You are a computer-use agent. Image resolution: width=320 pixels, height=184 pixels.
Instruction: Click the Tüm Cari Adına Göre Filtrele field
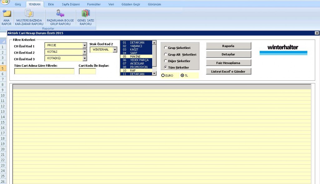tap(44, 71)
